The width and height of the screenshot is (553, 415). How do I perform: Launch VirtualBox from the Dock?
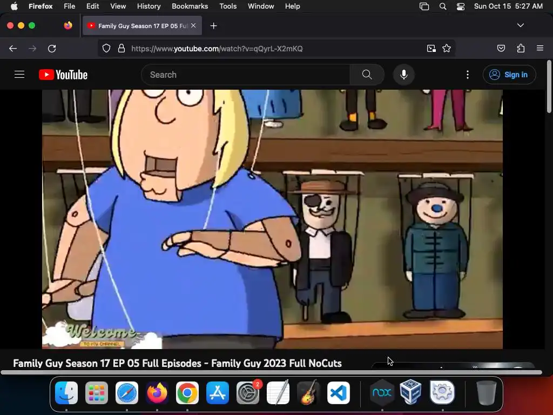pos(410,392)
